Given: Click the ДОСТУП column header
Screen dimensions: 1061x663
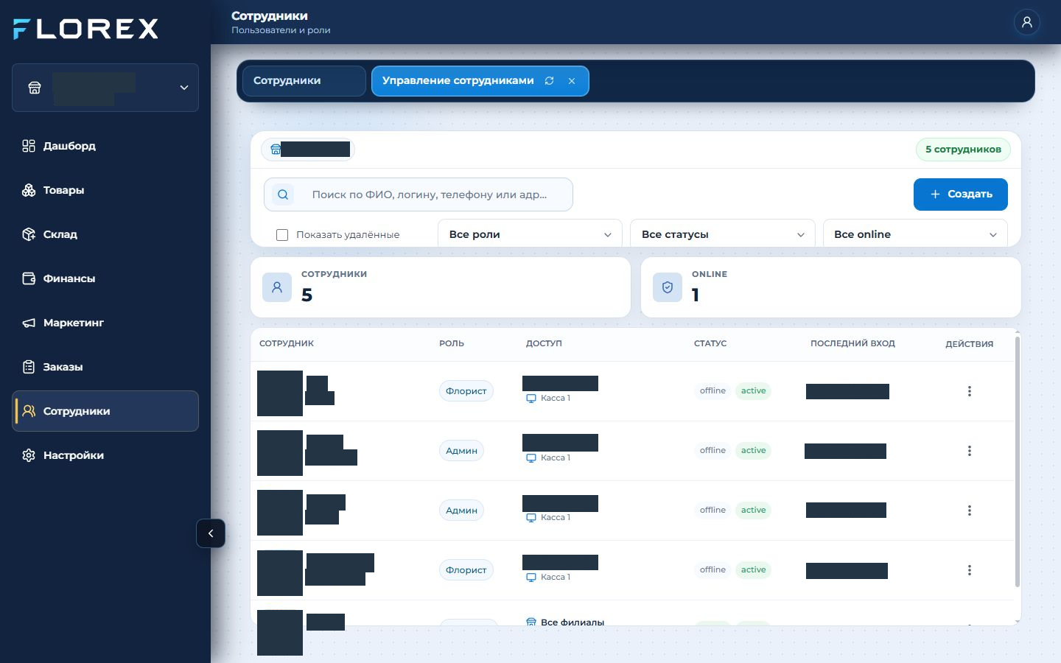Looking at the screenshot, I should pos(544,343).
